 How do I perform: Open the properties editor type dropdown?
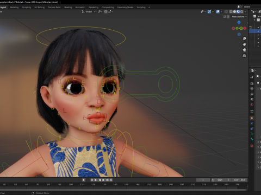[253, 70]
